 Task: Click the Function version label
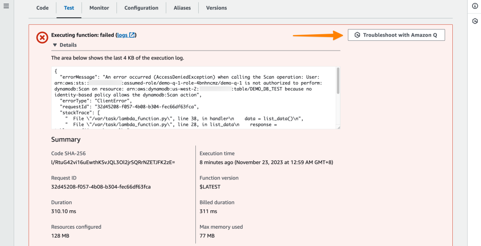pos(219,178)
